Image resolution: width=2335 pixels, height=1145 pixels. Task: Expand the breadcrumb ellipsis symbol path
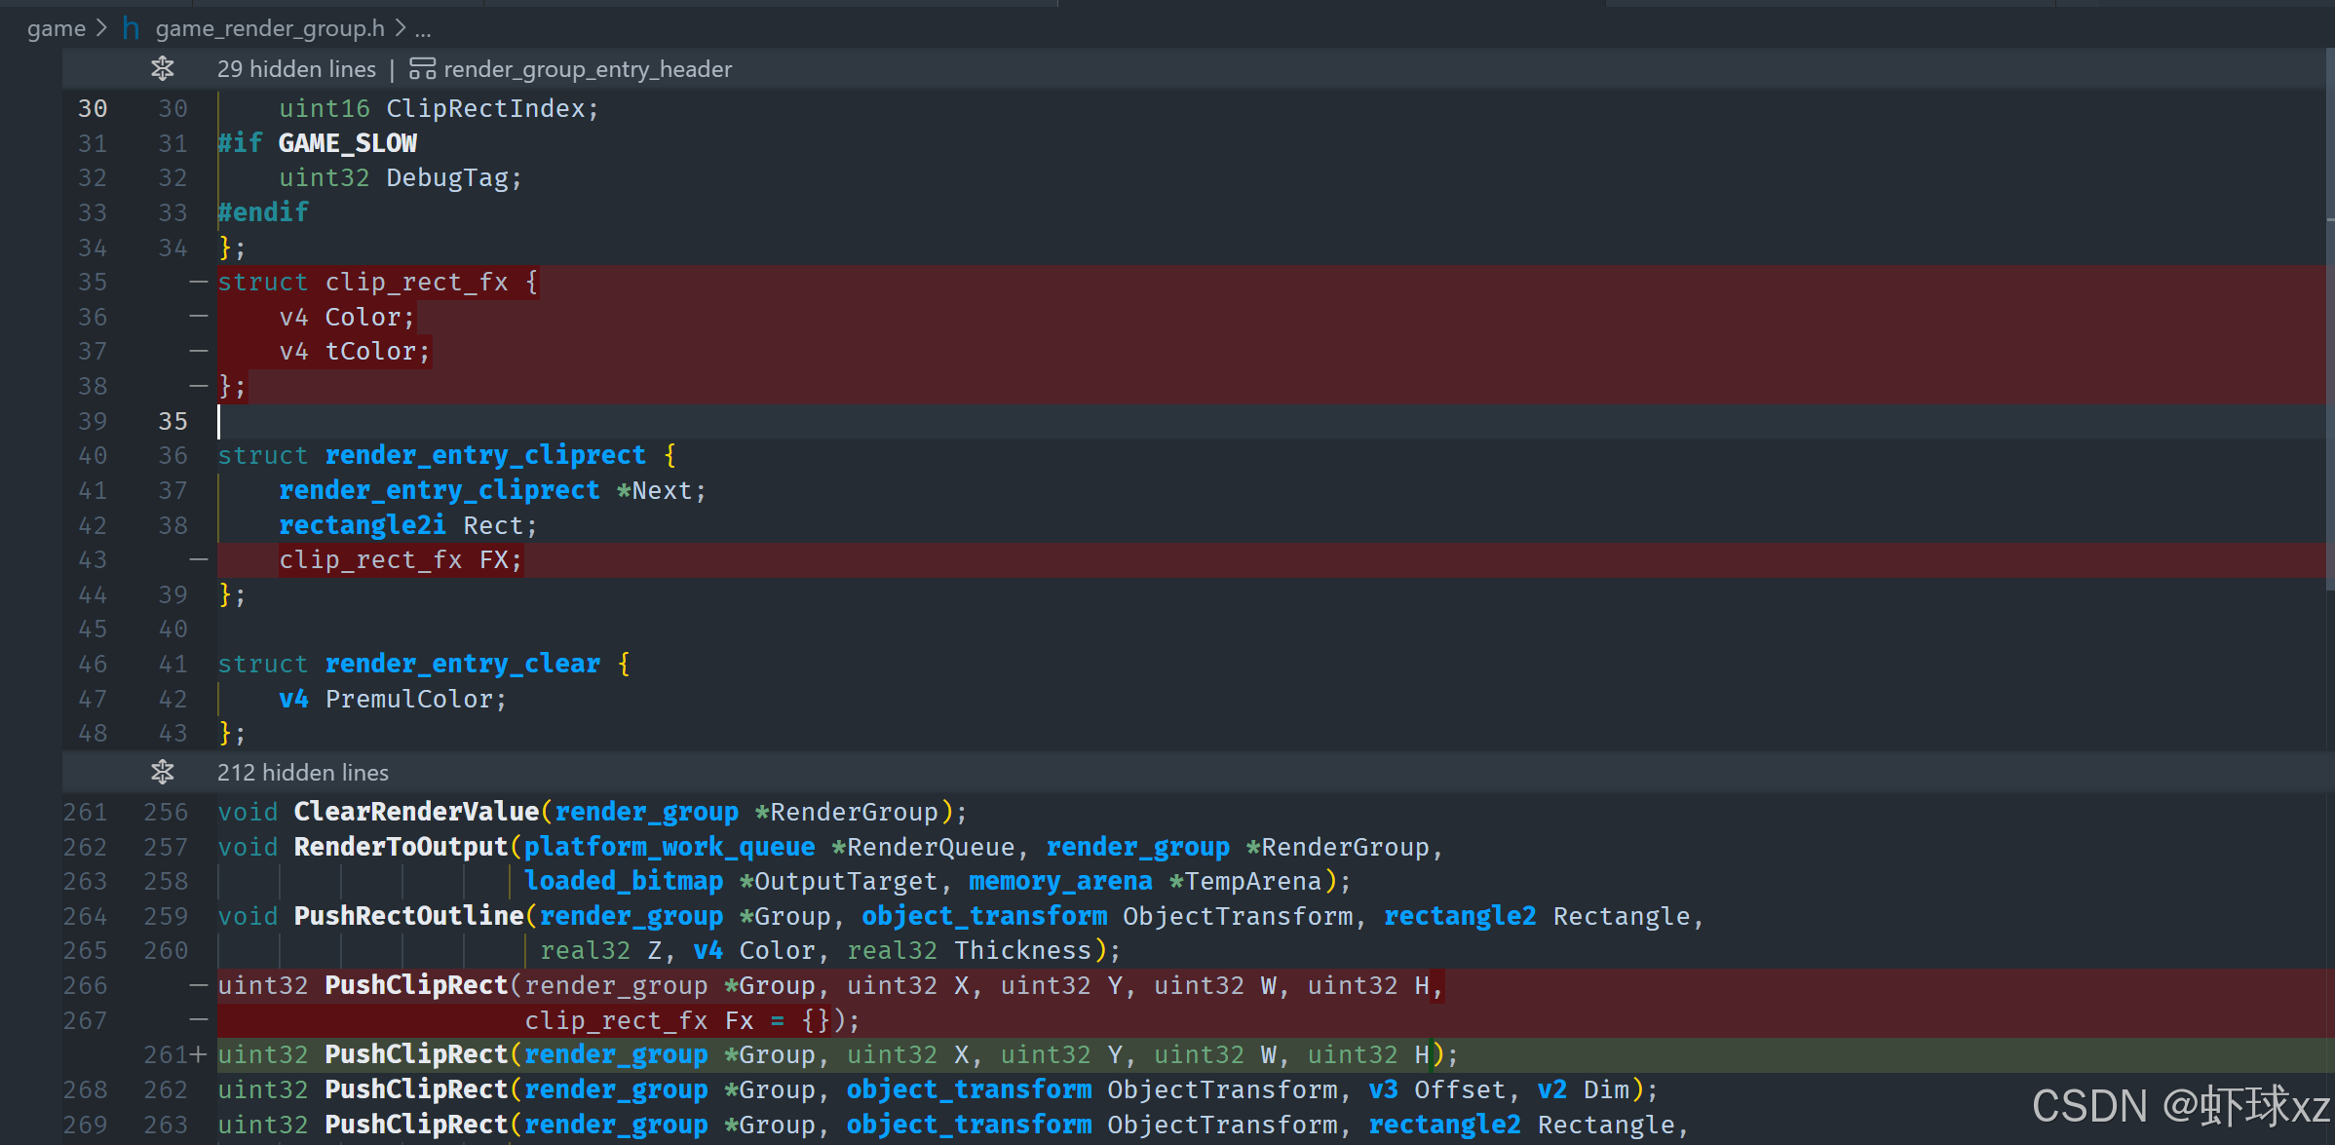pos(422,29)
